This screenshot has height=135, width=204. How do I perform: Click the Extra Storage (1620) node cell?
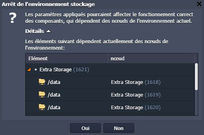pos(136,108)
